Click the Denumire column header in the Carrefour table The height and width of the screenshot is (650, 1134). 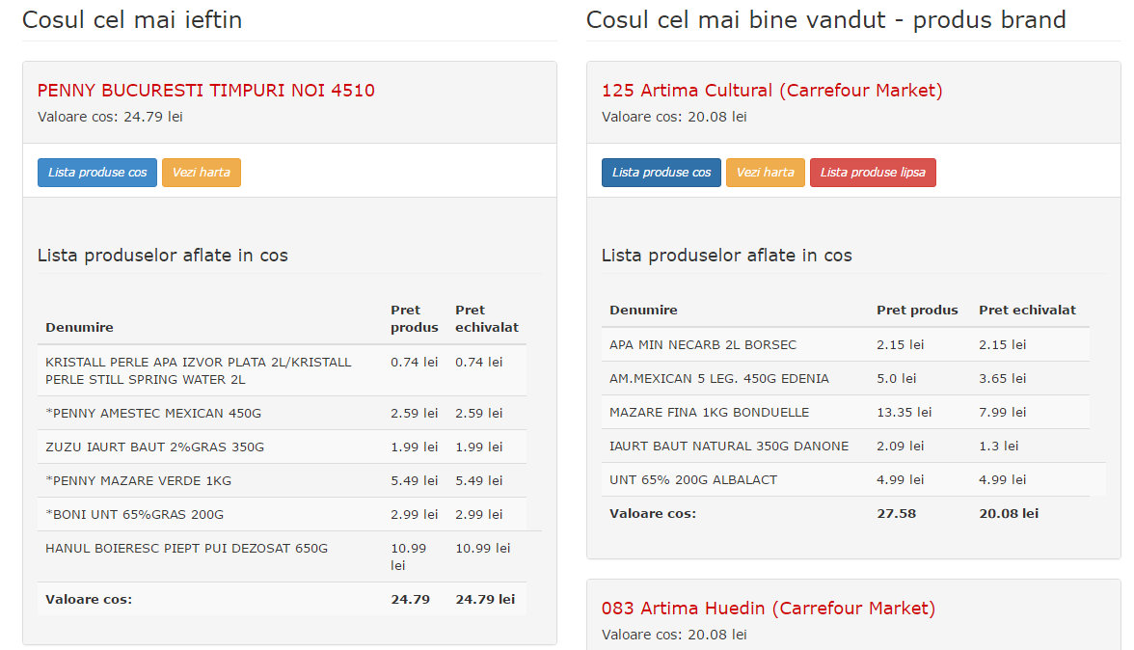[644, 311]
